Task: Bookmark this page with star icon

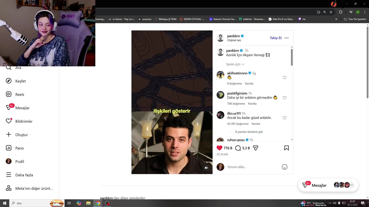Action: 331,12
